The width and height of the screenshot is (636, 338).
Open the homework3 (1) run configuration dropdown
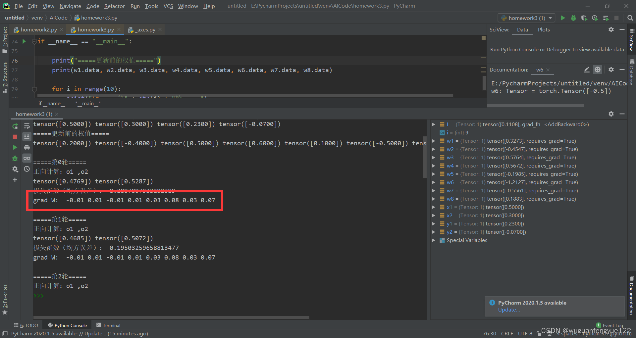(x=526, y=18)
